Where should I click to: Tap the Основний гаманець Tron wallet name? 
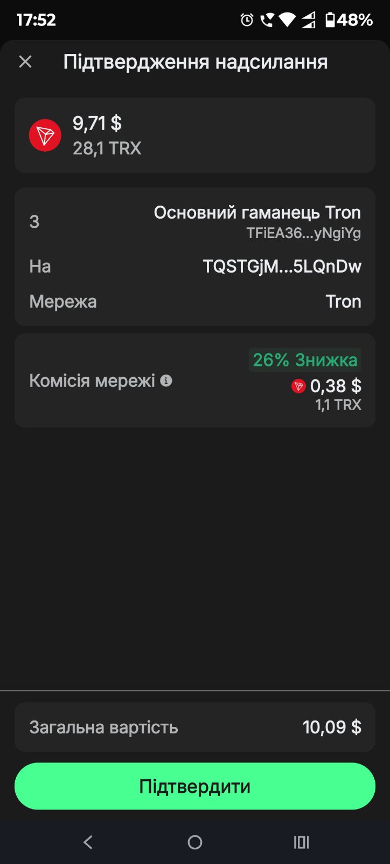[257, 213]
